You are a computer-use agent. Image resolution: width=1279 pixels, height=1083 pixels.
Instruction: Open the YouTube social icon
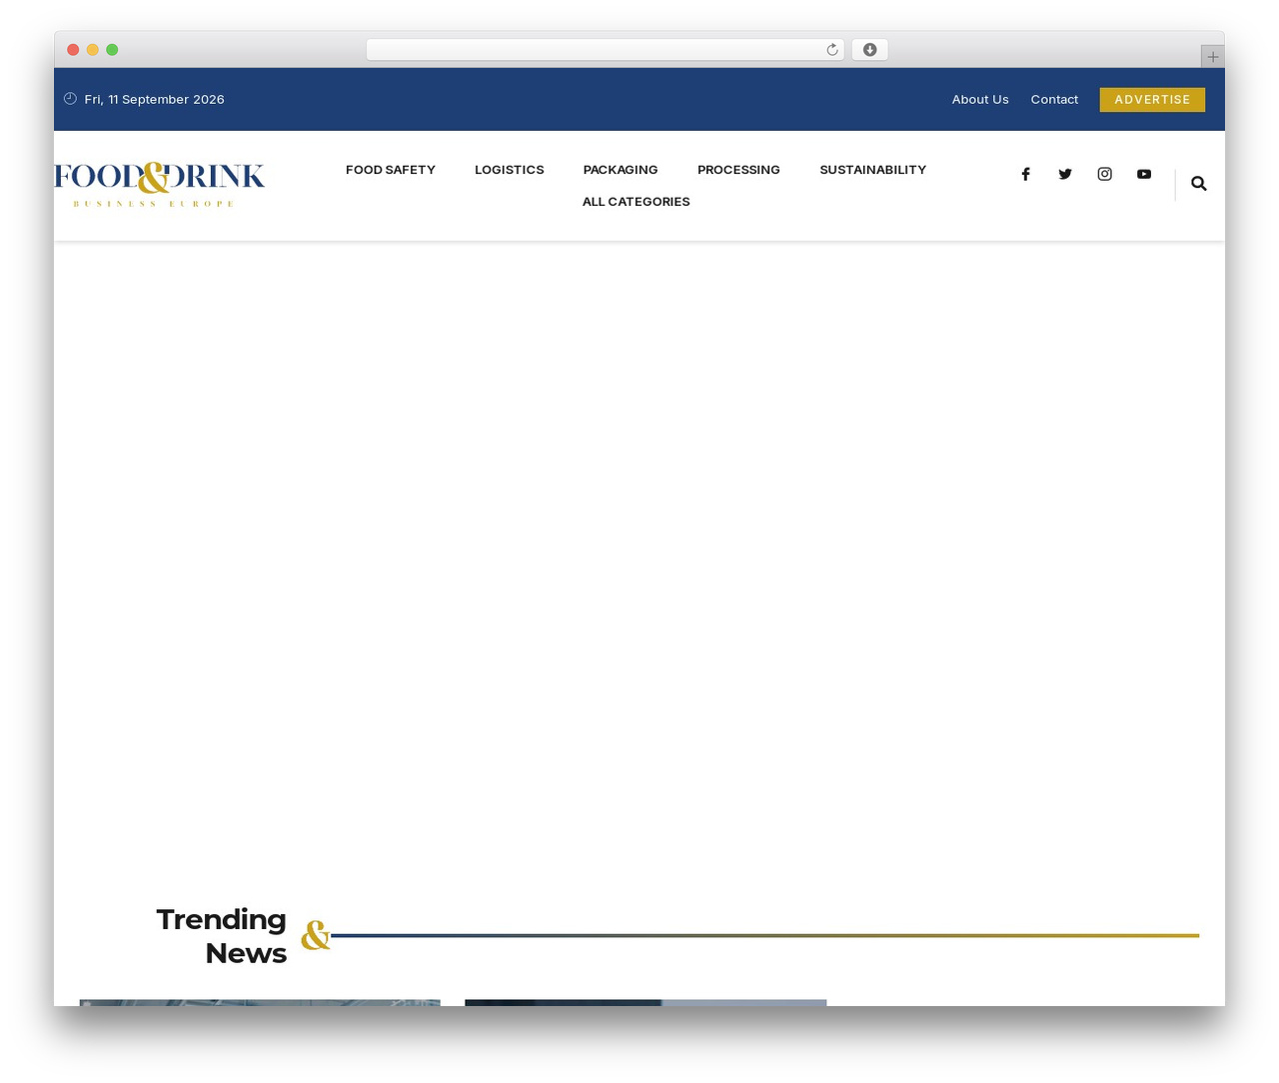point(1144,174)
